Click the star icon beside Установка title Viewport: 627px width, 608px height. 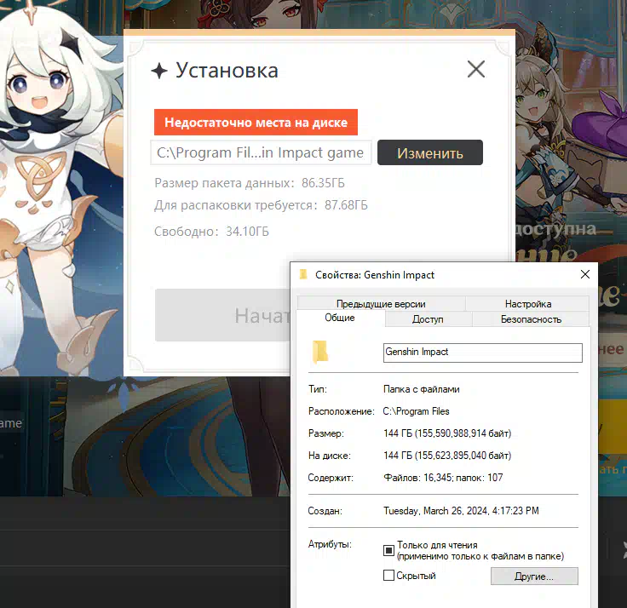tap(159, 71)
